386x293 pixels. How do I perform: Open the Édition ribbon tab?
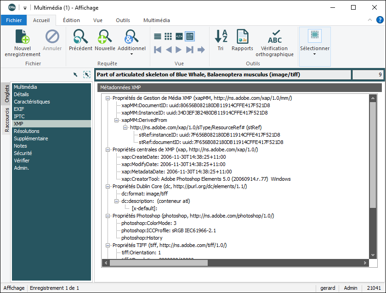tap(71, 20)
